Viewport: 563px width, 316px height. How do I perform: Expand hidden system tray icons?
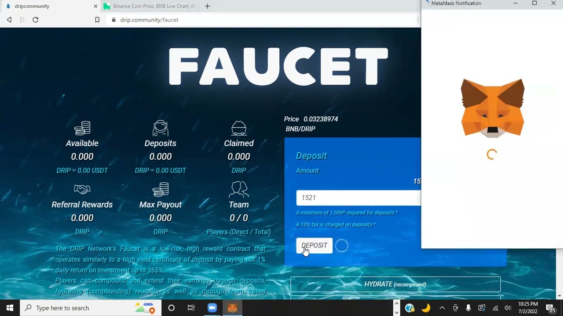pos(442,308)
